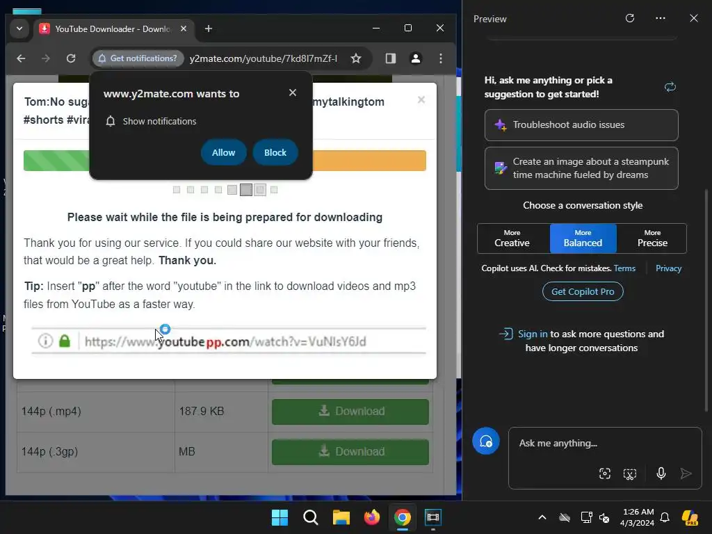The height and width of the screenshot is (534, 712).
Task: Launch Firefox from taskbar
Action: (372, 517)
